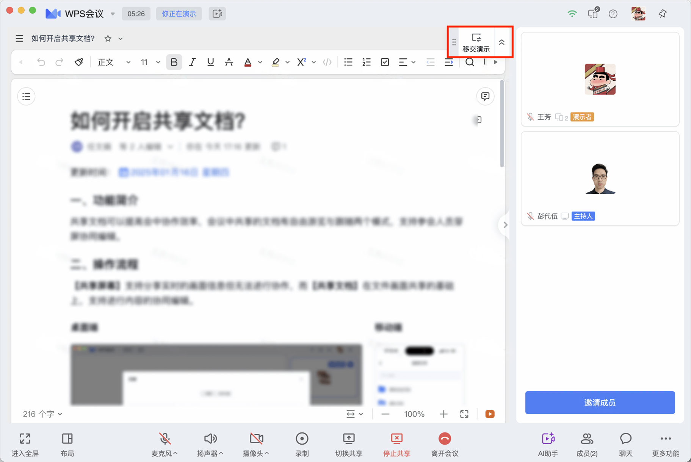Click the 邀请成员 button
Image resolution: width=691 pixels, height=462 pixels.
pyautogui.click(x=600, y=402)
